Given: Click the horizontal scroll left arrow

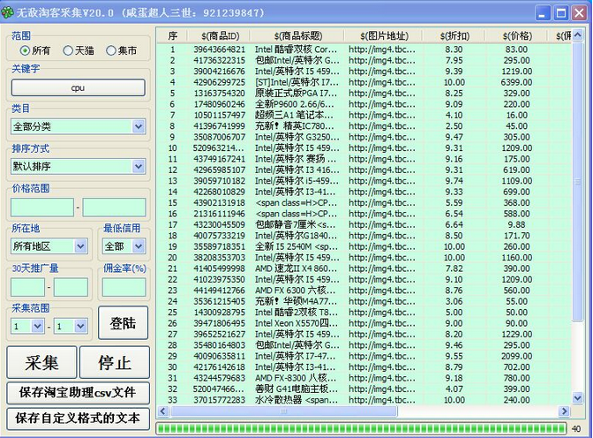Looking at the screenshot, I should click(163, 411).
